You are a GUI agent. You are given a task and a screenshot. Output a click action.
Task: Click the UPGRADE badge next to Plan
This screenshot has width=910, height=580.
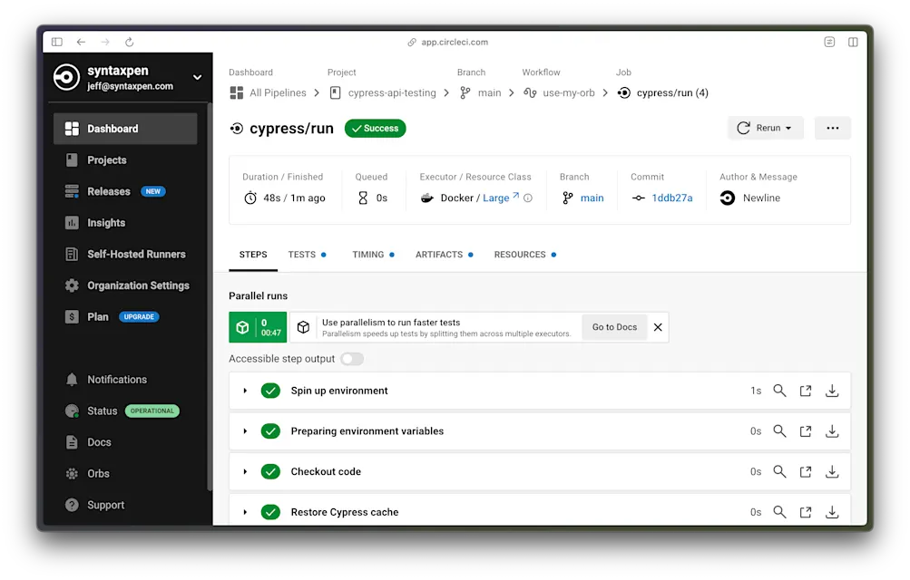pyautogui.click(x=139, y=317)
